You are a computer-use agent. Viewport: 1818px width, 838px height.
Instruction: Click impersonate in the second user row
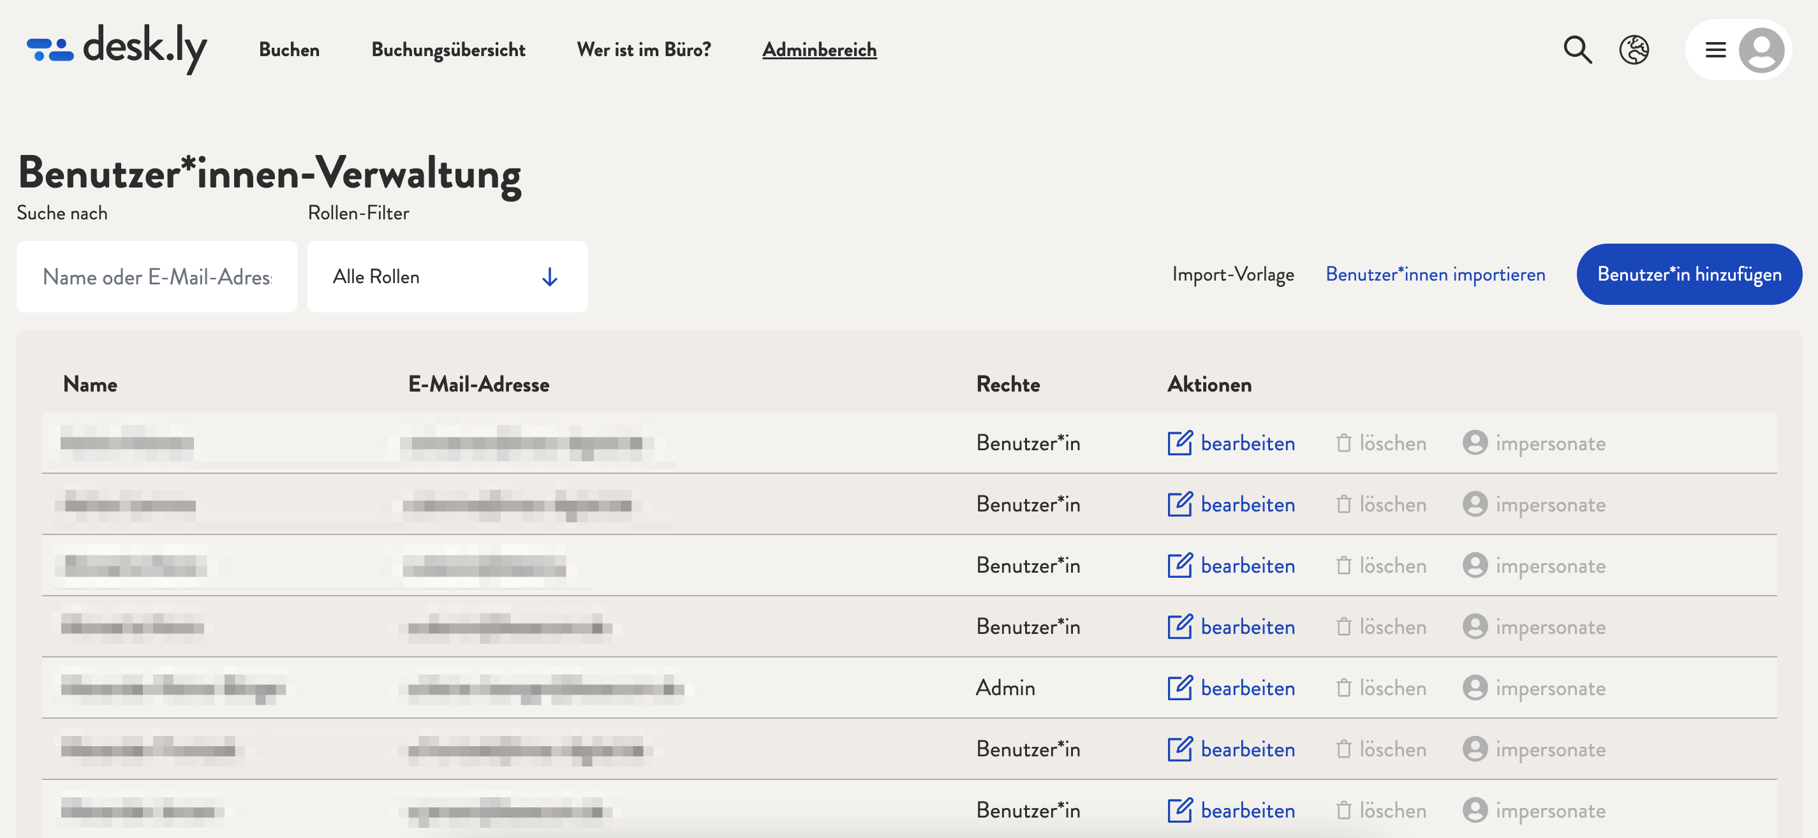pos(1551,504)
